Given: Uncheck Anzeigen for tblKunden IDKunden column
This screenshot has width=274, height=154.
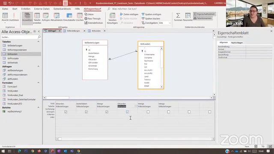Looking at the screenshot, I should [x=128, y=112].
